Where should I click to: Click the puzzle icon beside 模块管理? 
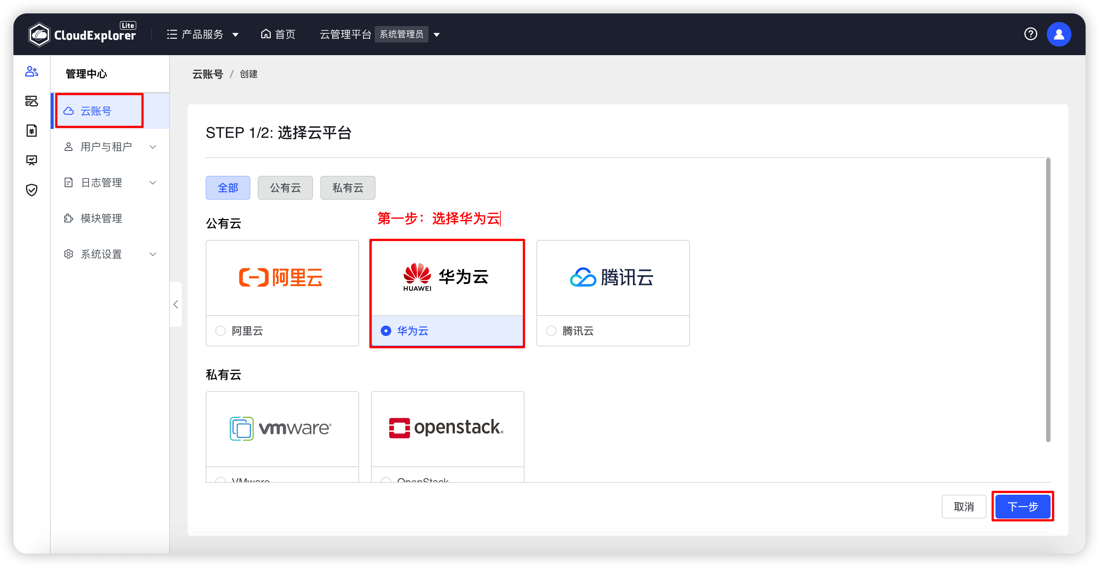(68, 218)
